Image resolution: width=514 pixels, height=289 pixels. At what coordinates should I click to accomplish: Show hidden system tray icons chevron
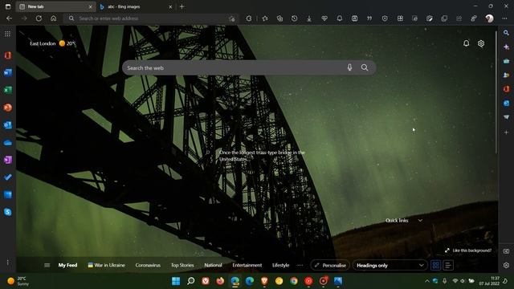coord(426,281)
